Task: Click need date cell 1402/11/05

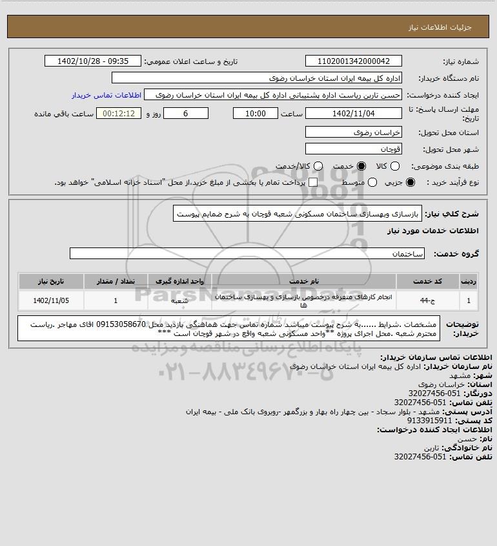Action: click(x=51, y=300)
